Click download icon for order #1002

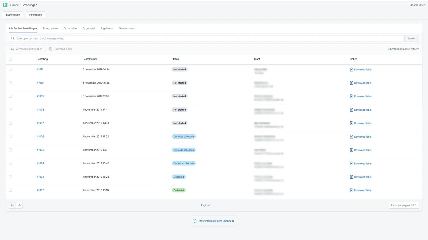(351, 190)
